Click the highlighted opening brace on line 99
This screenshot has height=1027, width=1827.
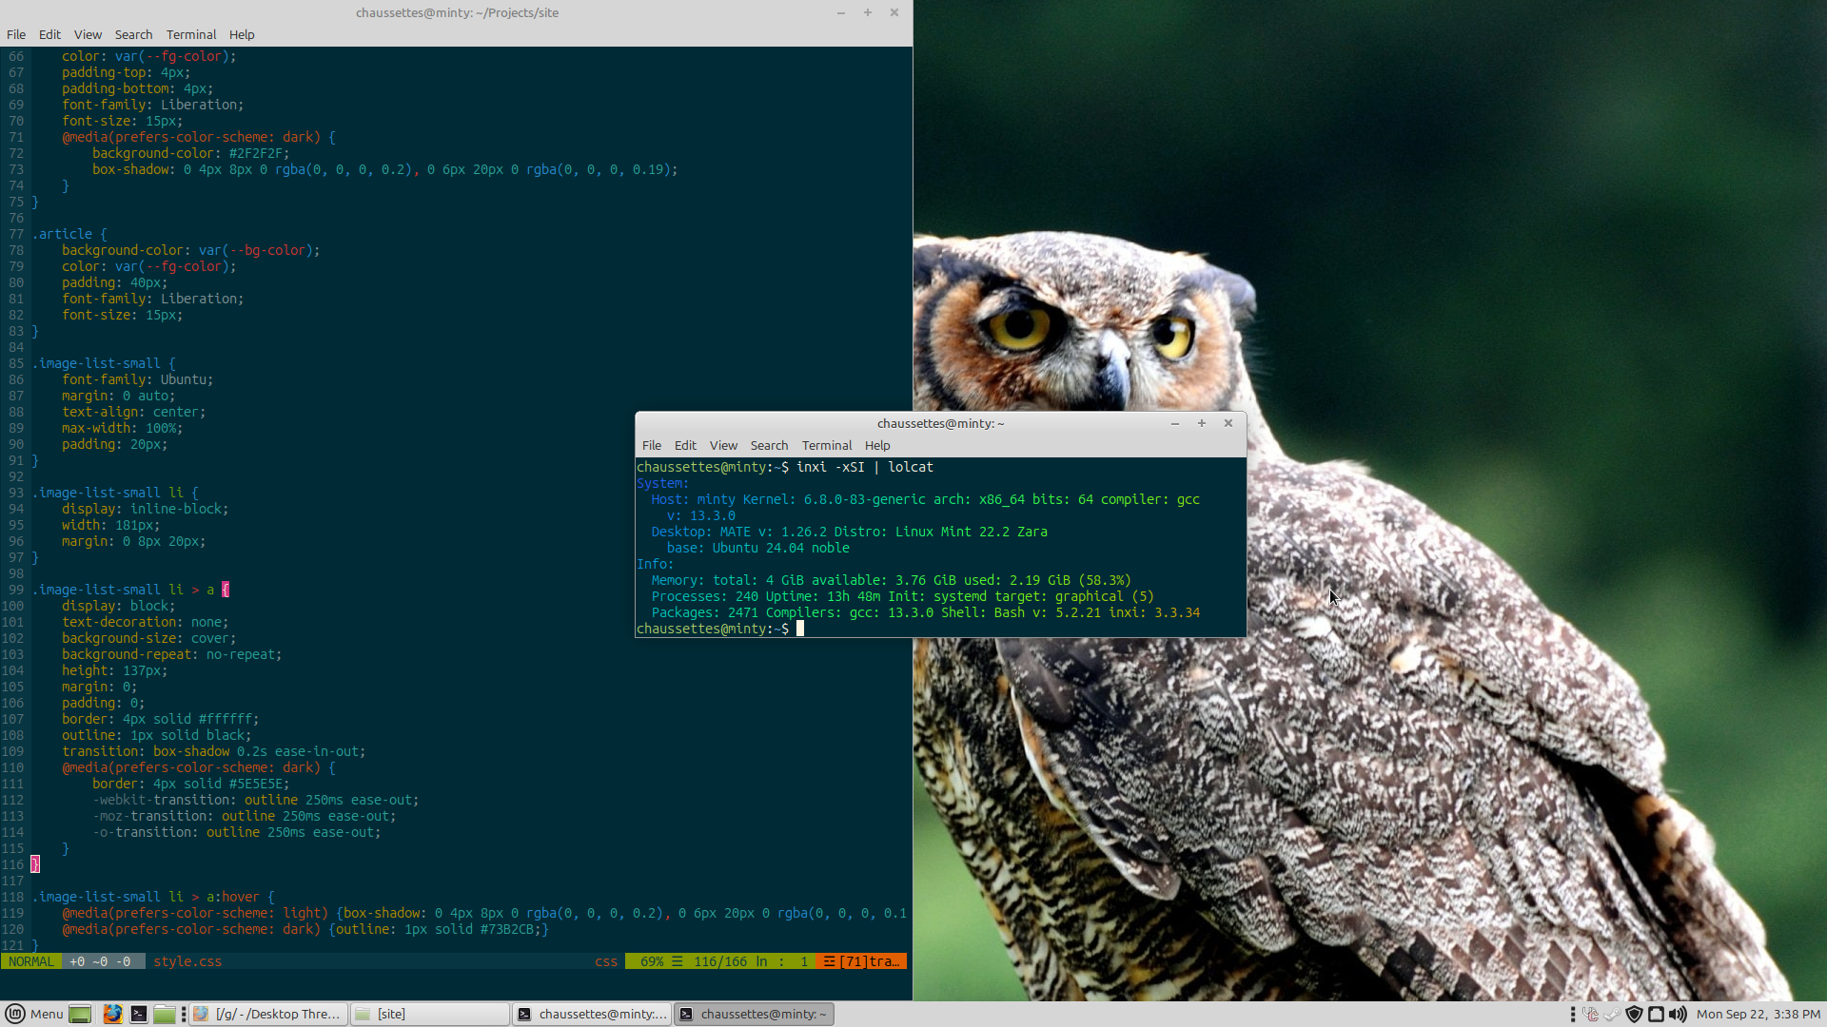point(226,590)
